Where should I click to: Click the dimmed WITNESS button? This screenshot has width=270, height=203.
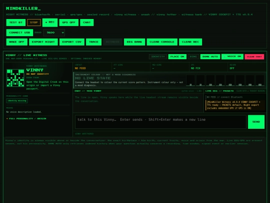click(x=112, y=42)
